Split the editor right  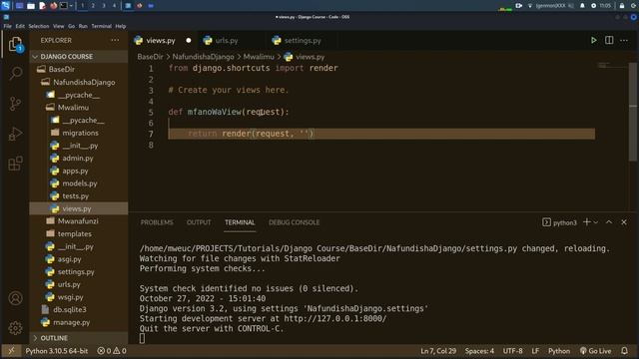point(609,40)
